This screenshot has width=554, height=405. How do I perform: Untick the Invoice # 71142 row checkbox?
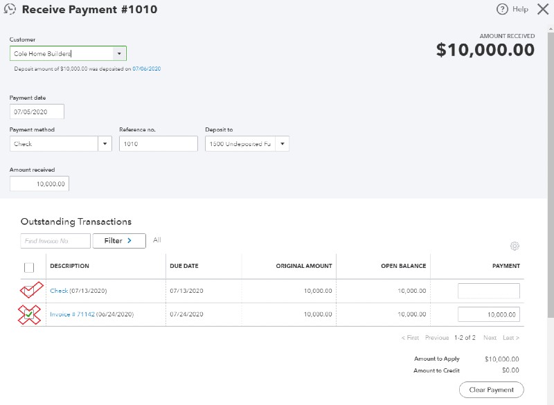click(x=29, y=314)
